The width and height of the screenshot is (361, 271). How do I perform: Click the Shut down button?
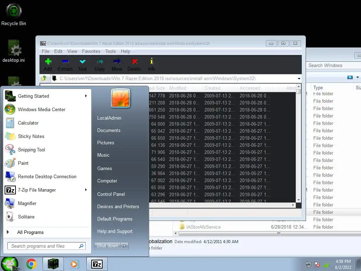pos(108,246)
